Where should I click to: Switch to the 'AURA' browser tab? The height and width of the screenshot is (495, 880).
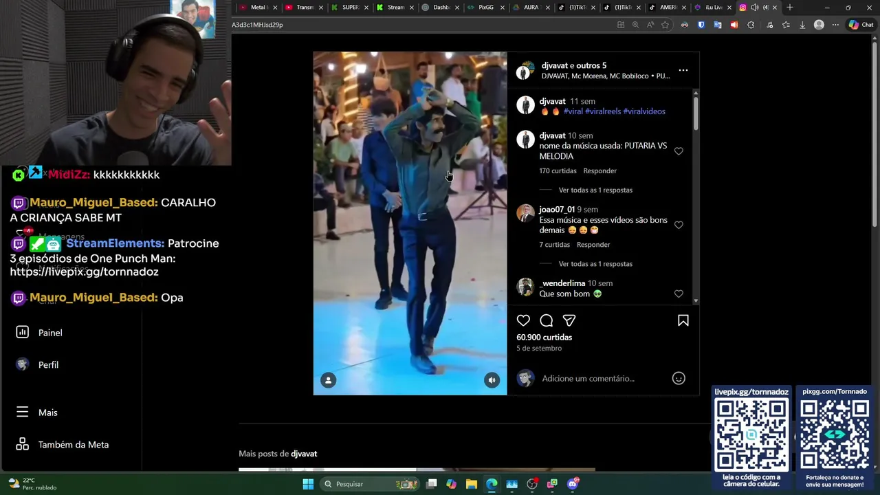(x=531, y=8)
